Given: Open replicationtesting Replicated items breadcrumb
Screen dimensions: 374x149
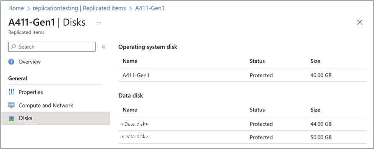Looking at the screenshot, I should click(79, 8).
